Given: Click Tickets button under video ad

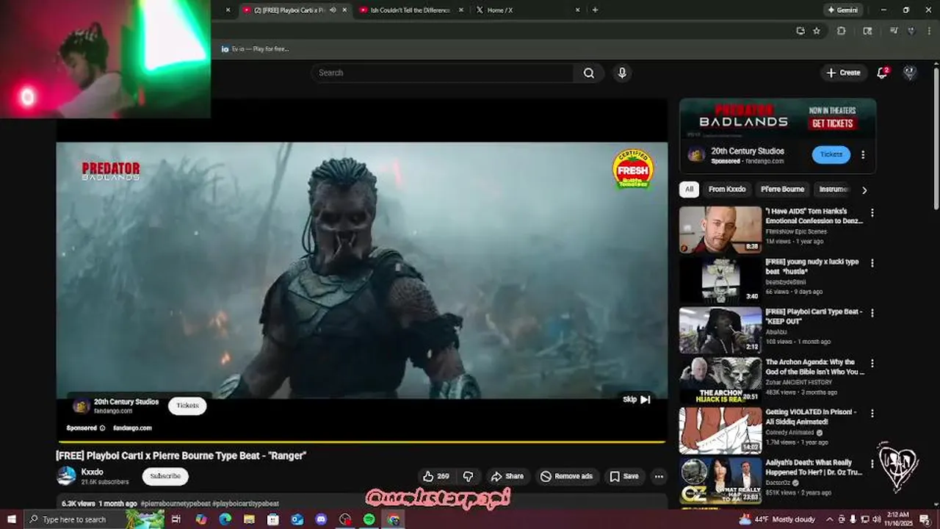Looking at the screenshot, I should (x=187, y=406).
